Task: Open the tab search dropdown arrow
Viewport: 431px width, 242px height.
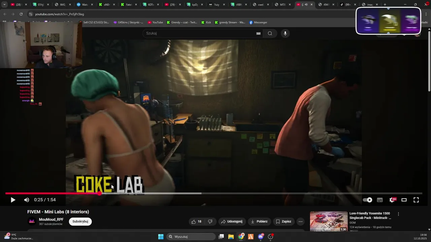Action: 4,5
